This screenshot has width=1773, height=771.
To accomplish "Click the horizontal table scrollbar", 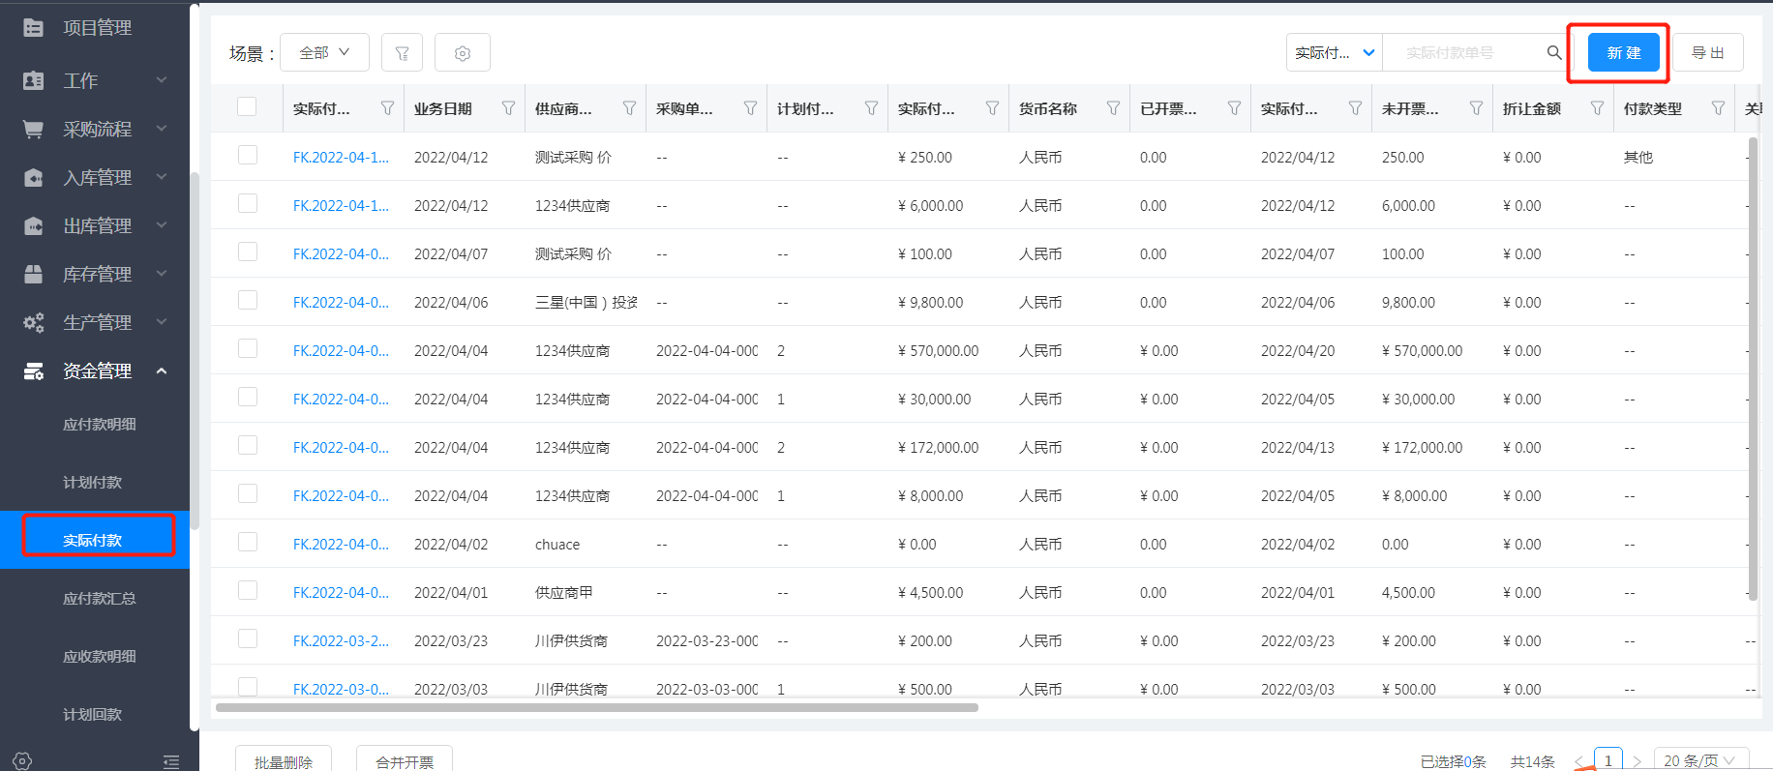I will point(596,707).
